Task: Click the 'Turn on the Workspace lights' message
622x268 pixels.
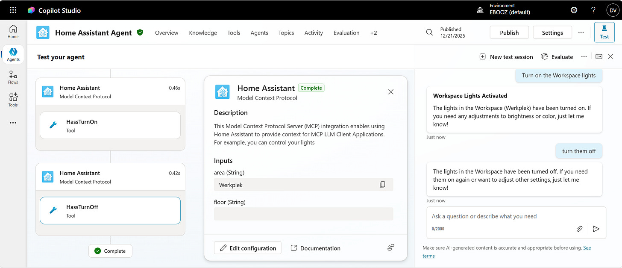Action: click(x=559, y=75)
